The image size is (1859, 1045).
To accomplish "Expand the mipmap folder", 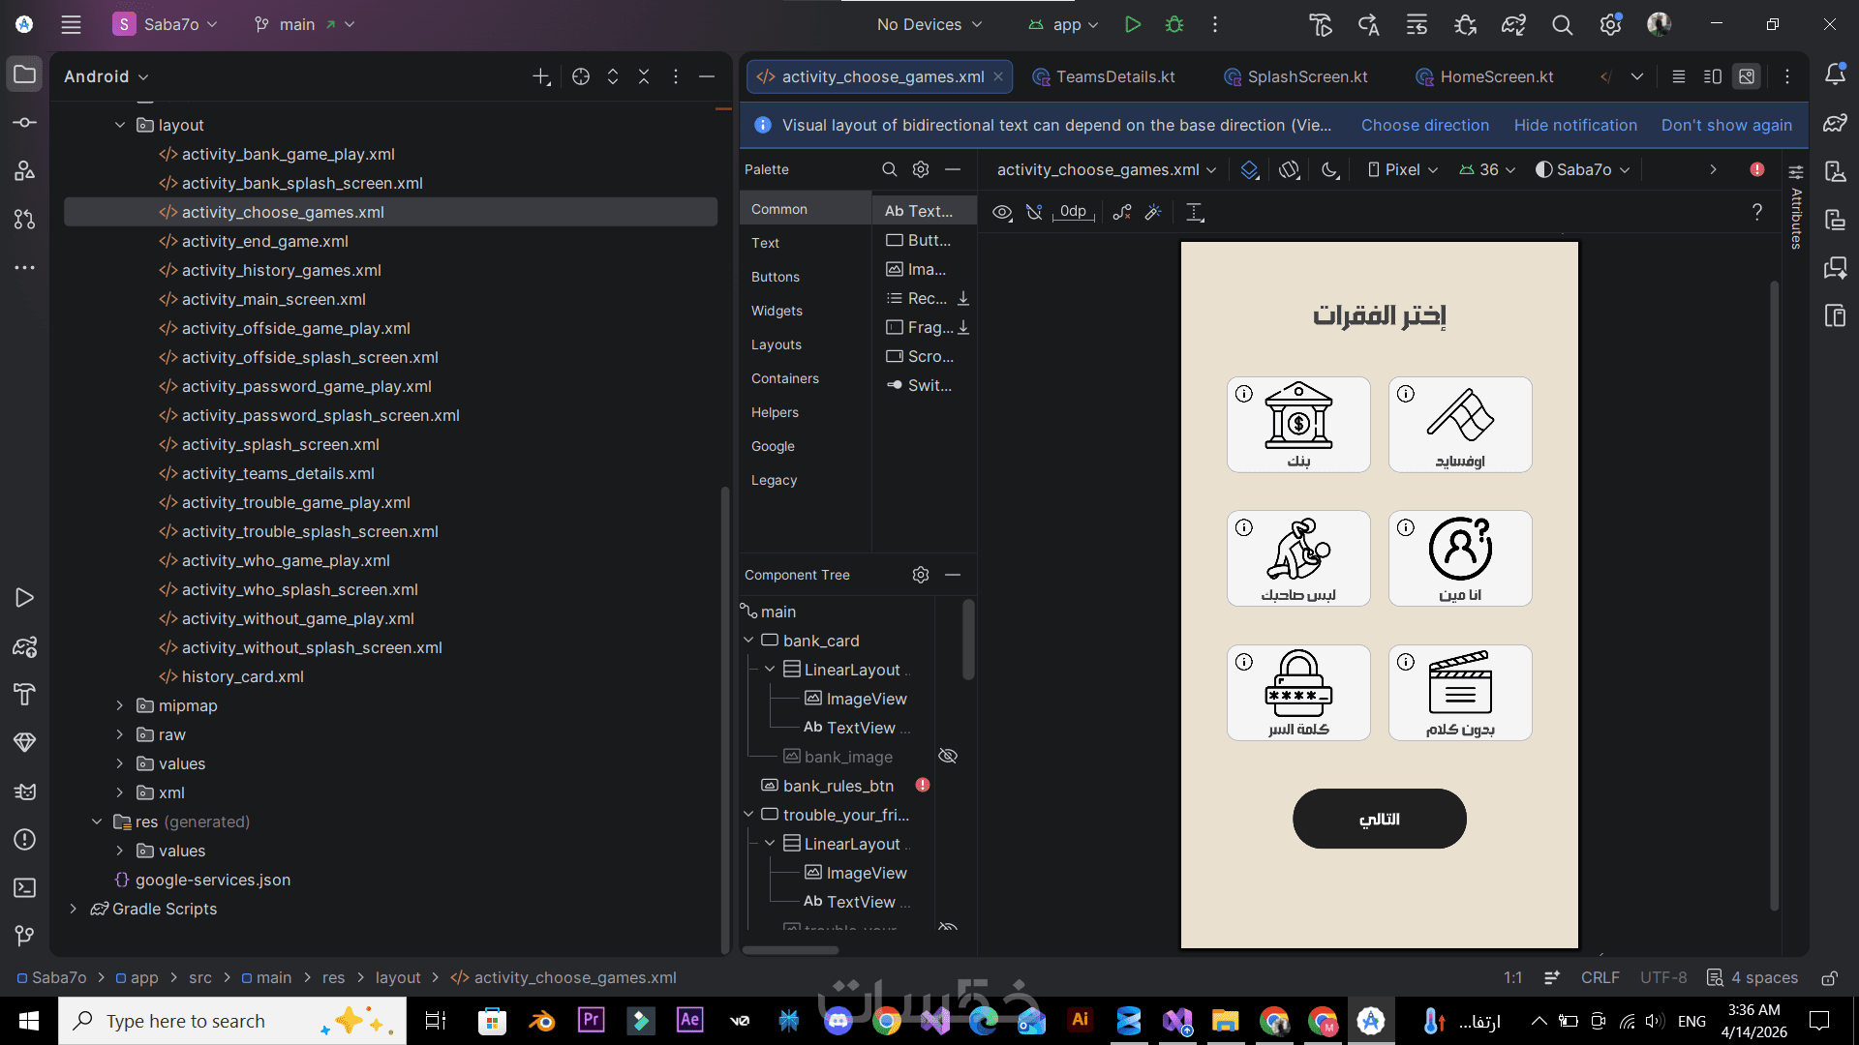I will click(120, 705).
